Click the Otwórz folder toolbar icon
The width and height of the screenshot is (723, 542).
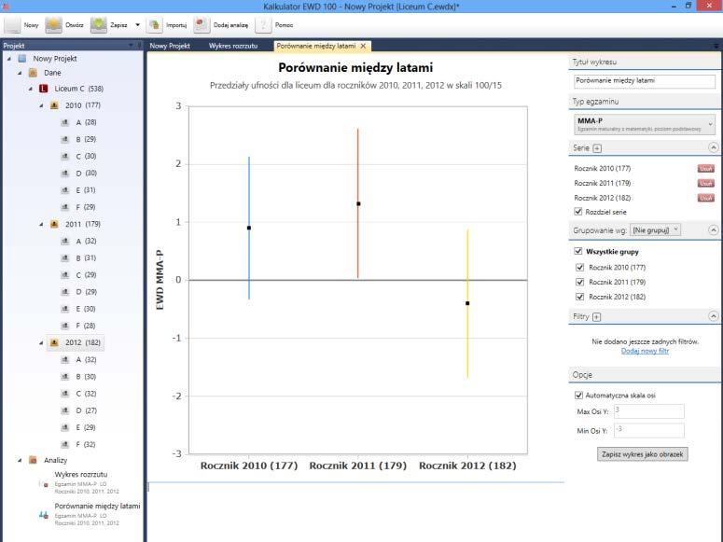[53, 25]
